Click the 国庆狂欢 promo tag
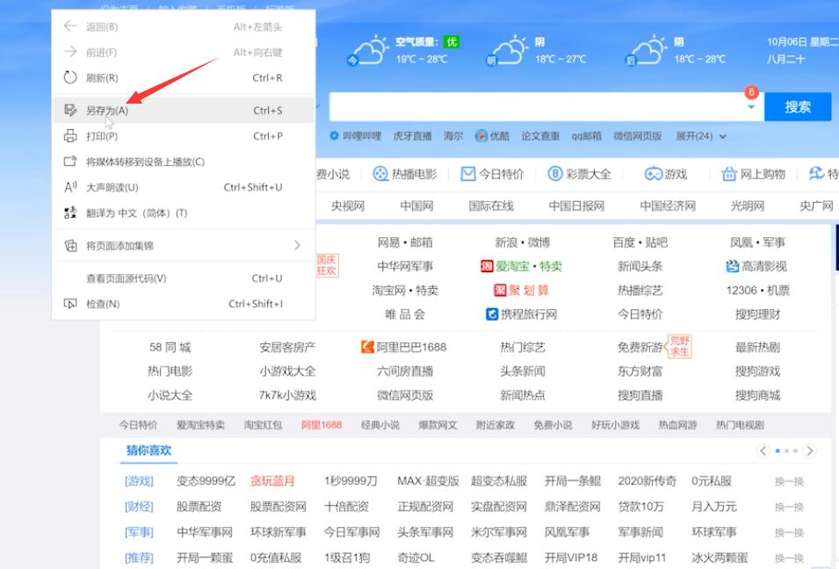The width and height of the screenshot is (839, 569). 327,265
